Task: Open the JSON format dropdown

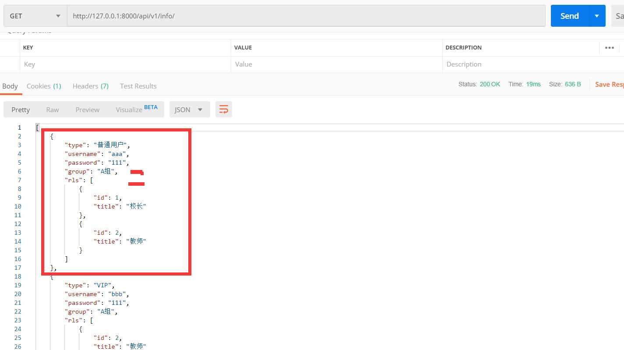Action: [x=190, y=110]
